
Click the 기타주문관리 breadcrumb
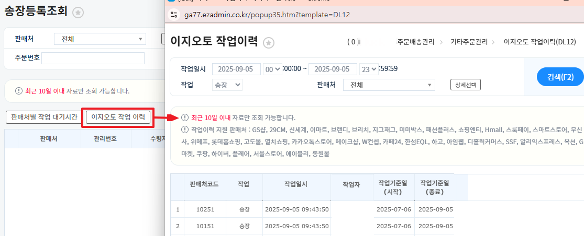(469, 42)
